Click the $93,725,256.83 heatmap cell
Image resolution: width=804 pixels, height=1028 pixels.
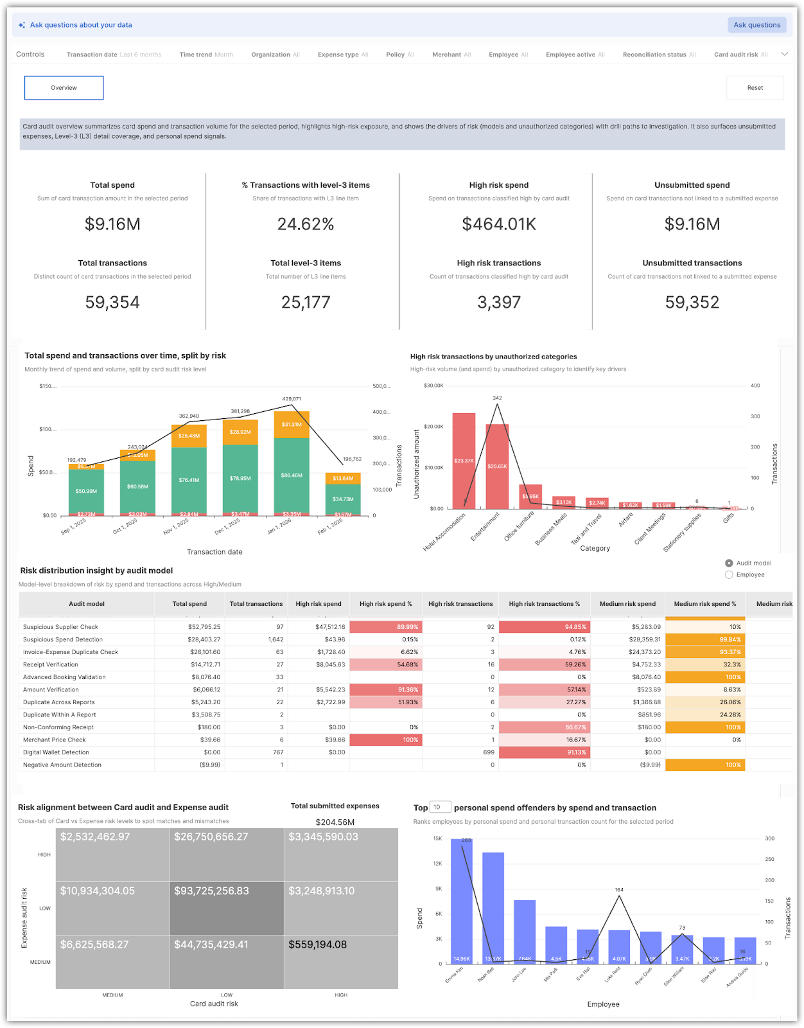(x=227, y=908)
